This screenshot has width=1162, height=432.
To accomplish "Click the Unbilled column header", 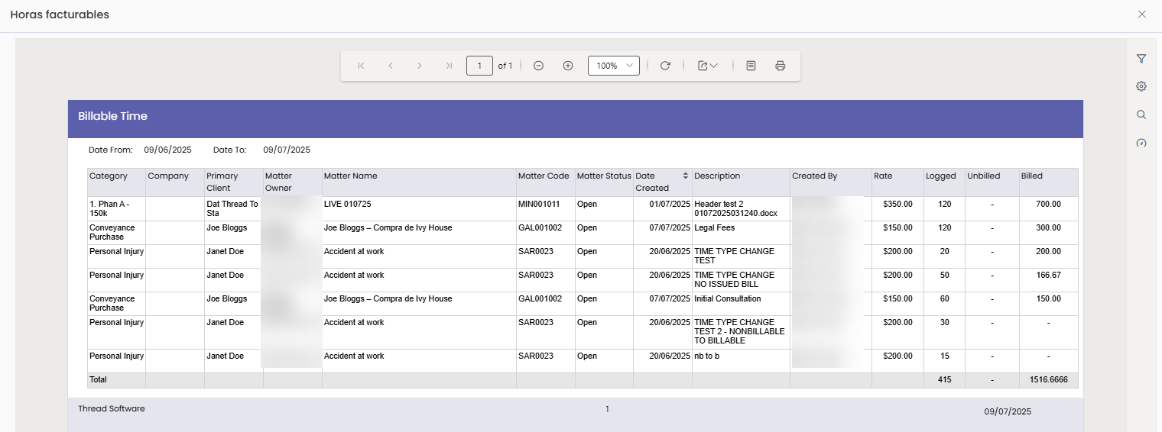I will coord(992,182).
